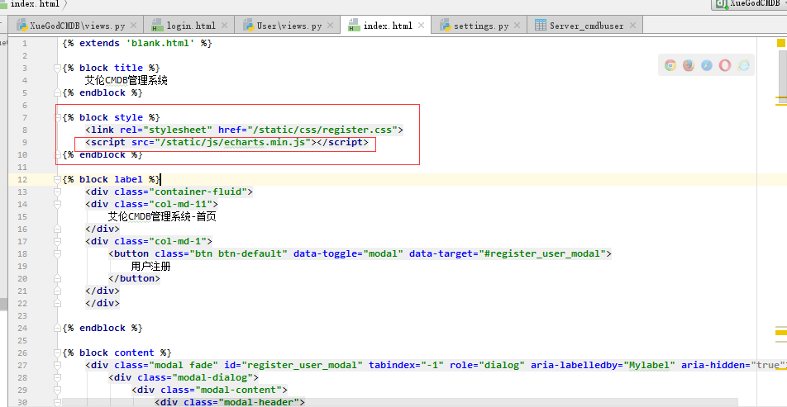Collapse modal fade div fold on line 27

57,366
